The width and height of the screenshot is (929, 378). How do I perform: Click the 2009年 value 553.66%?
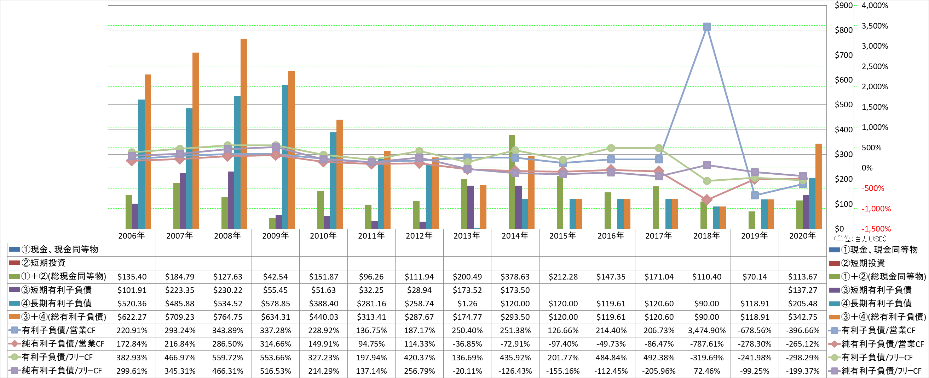tap(276, 358)
